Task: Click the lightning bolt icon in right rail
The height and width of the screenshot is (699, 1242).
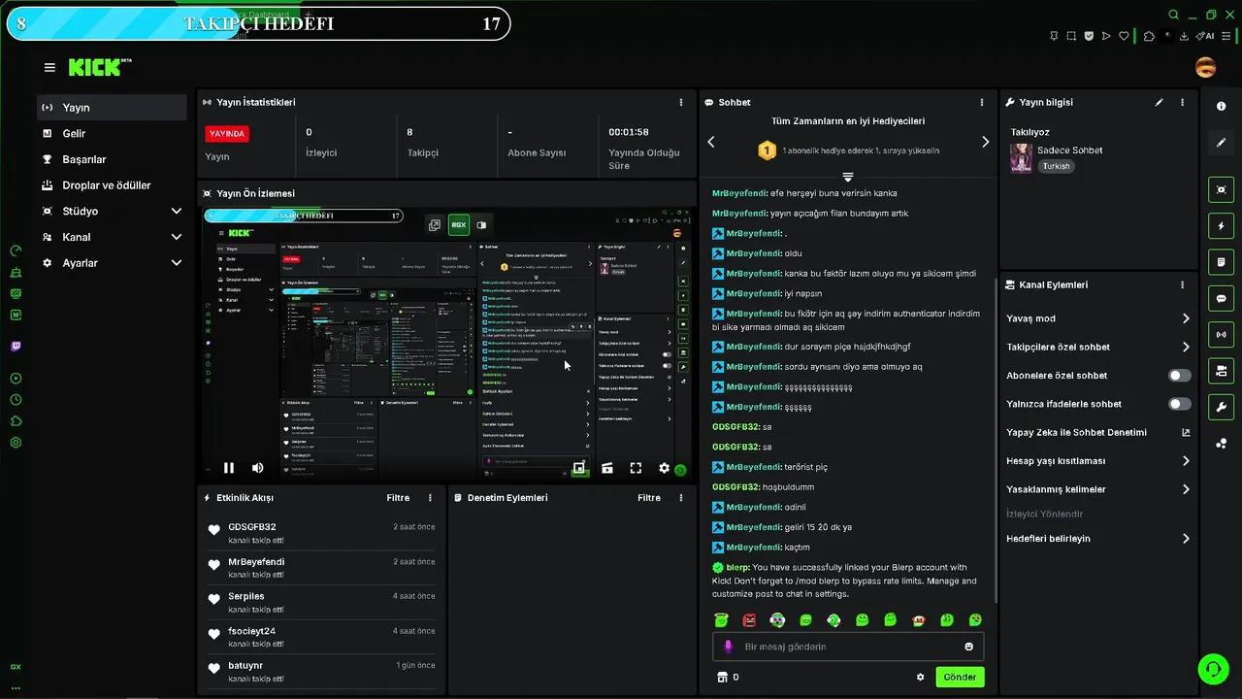Action: pyautogui.click(x=1222, y=226)
